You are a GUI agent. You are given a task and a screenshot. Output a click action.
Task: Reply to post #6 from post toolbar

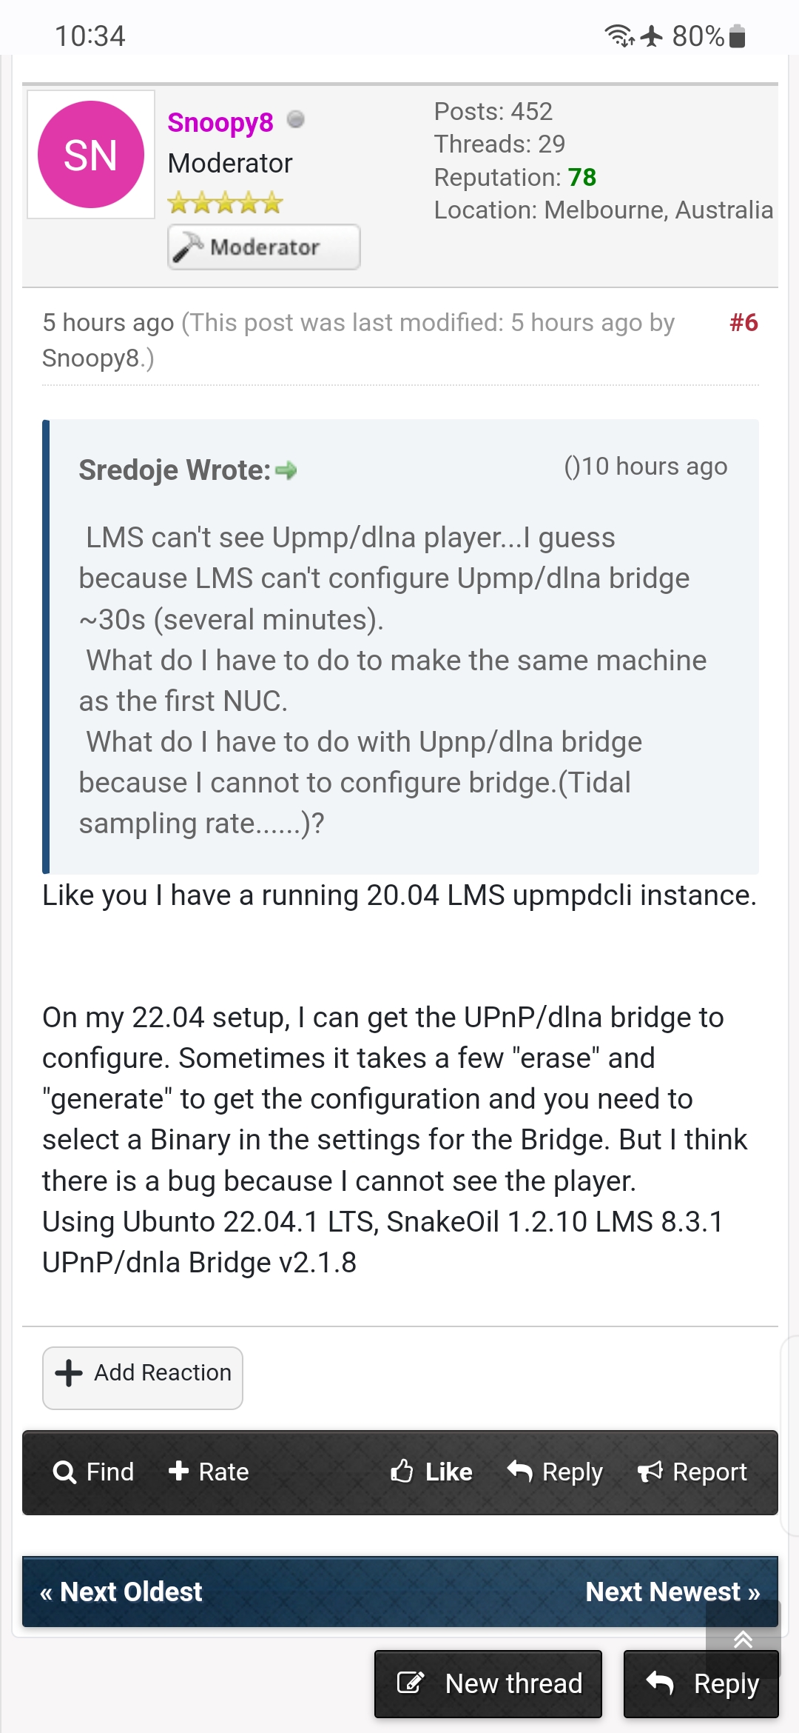click(x=555, y=1472)
